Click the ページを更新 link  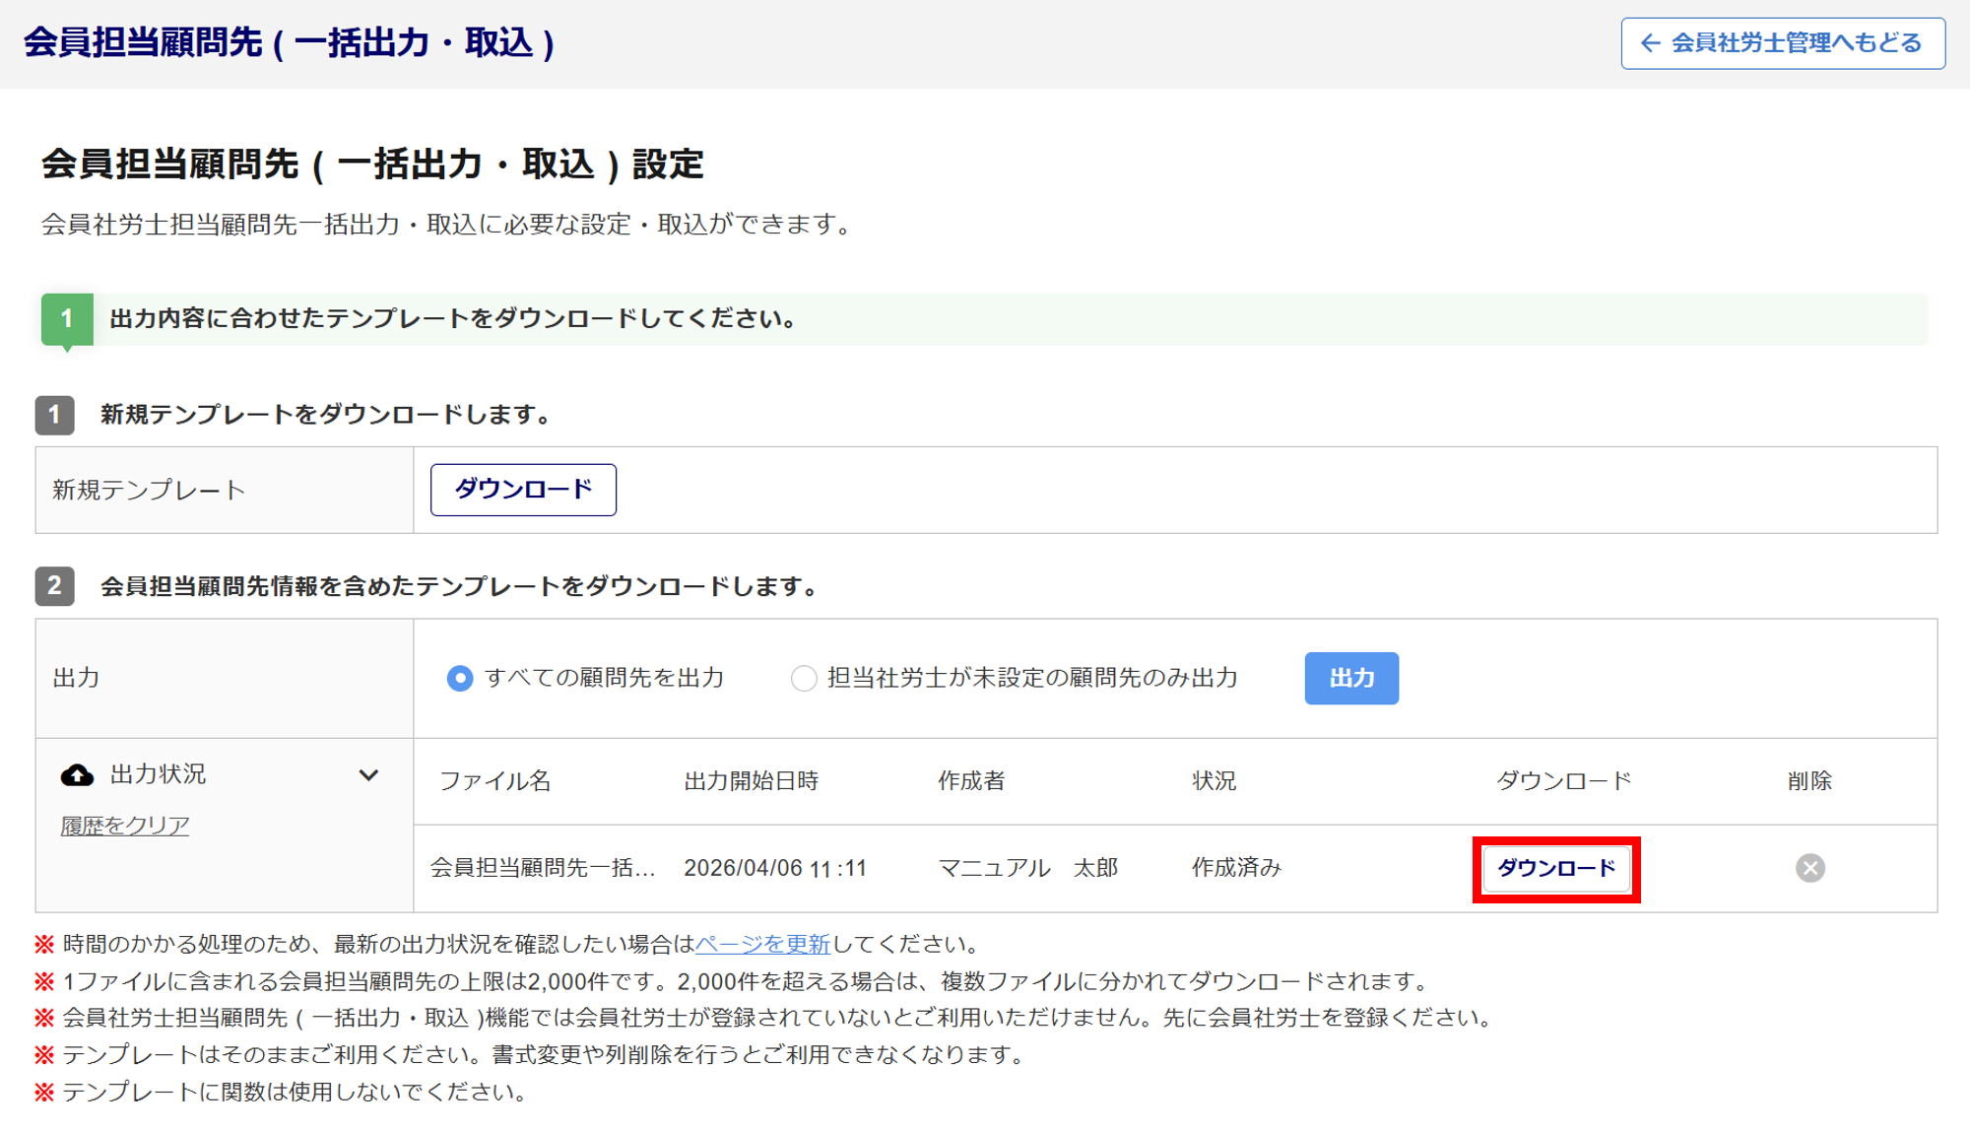762,944
